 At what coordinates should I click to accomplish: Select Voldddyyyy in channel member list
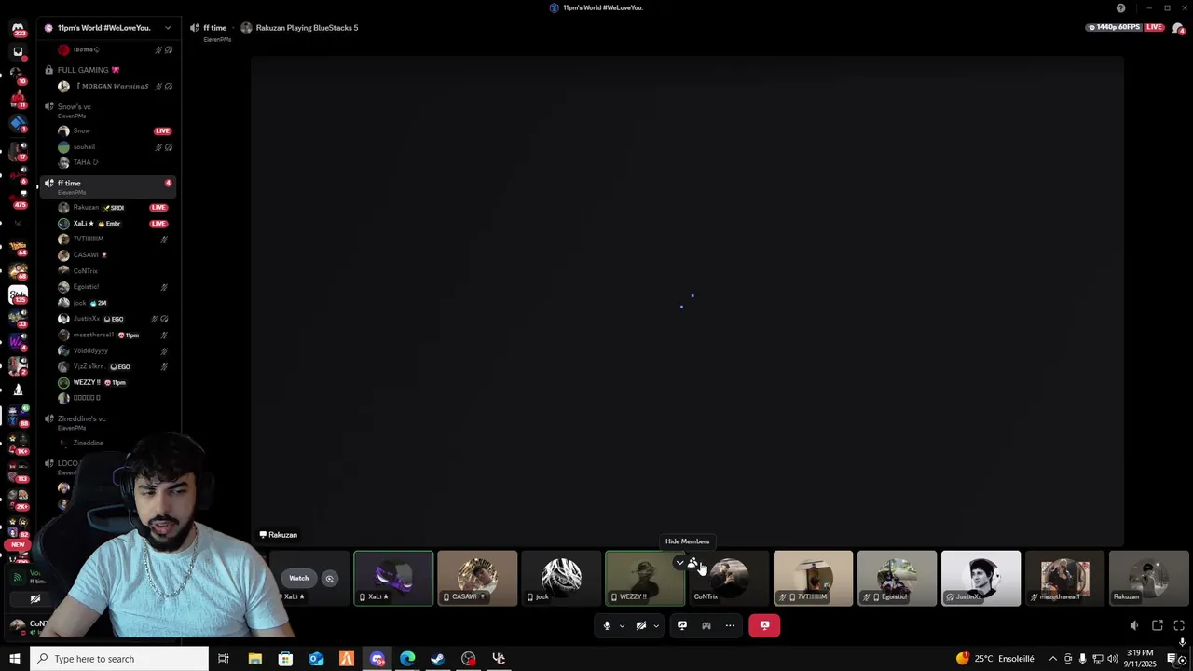click(x=114, y=350)
